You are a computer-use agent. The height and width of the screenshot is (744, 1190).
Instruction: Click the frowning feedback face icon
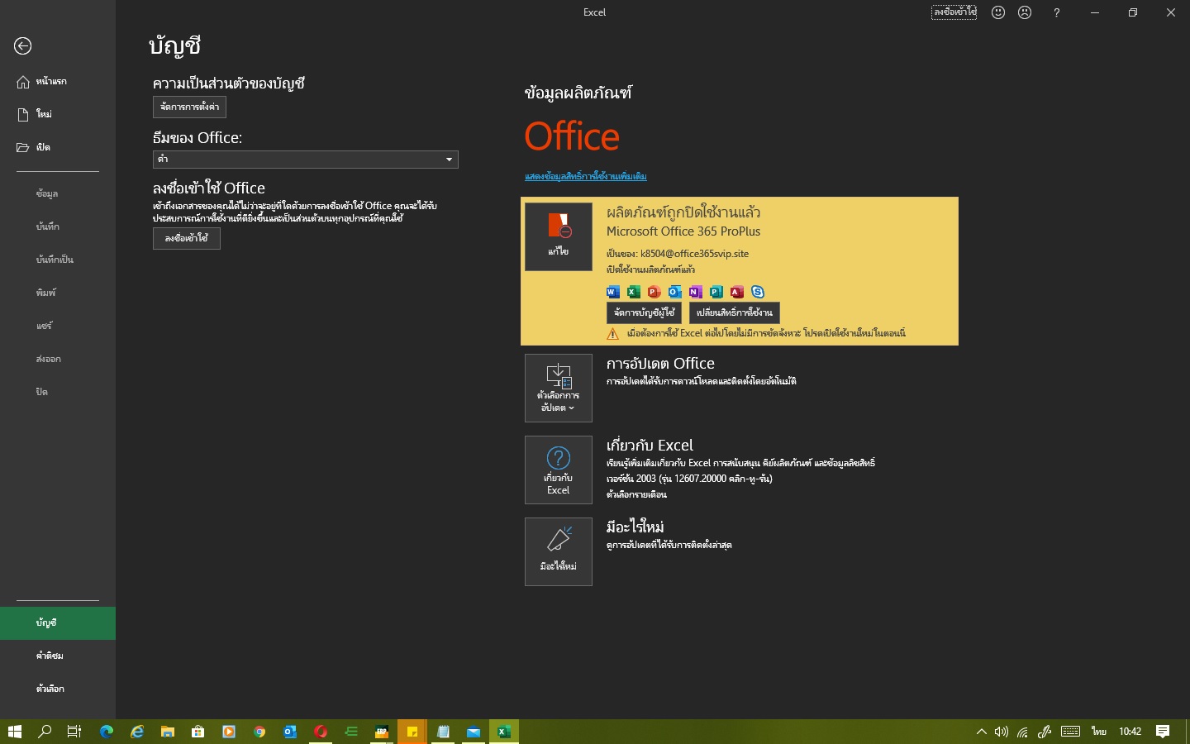(x=1025, y=12)
